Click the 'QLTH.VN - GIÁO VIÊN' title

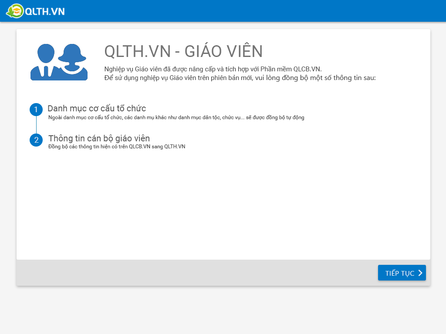[x=183, y=51]
